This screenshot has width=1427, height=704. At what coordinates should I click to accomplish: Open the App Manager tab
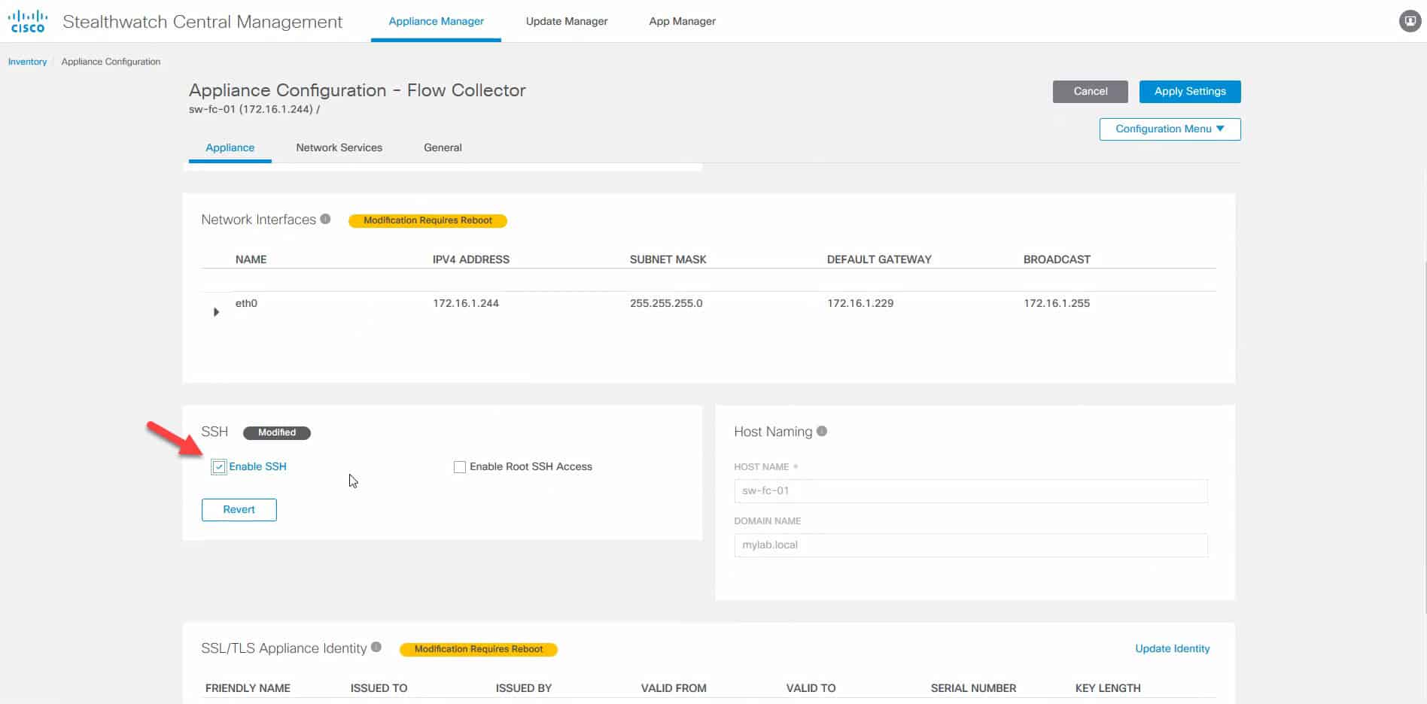(x=683, y=21)
